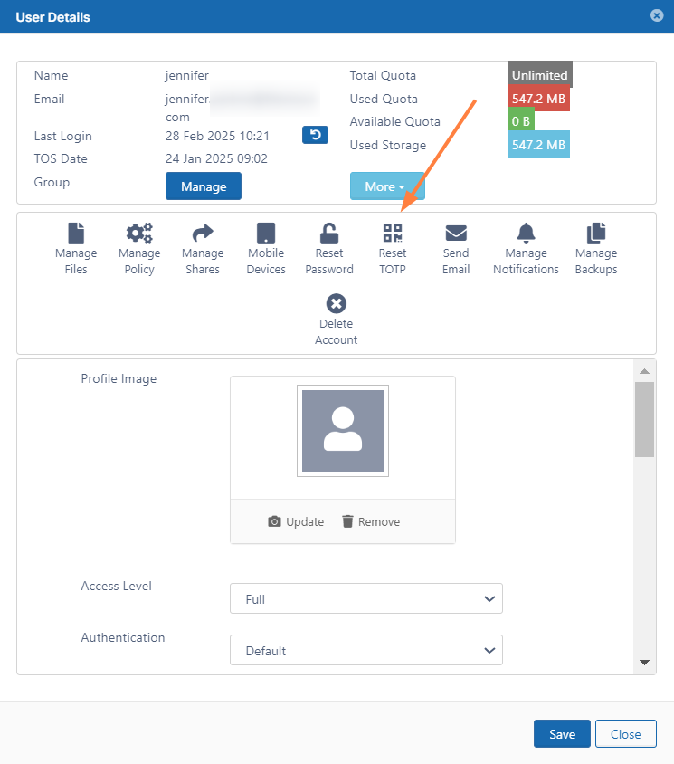Open Manage Notifications bell icon
The image size is (674, 764).
click(526, 234)
